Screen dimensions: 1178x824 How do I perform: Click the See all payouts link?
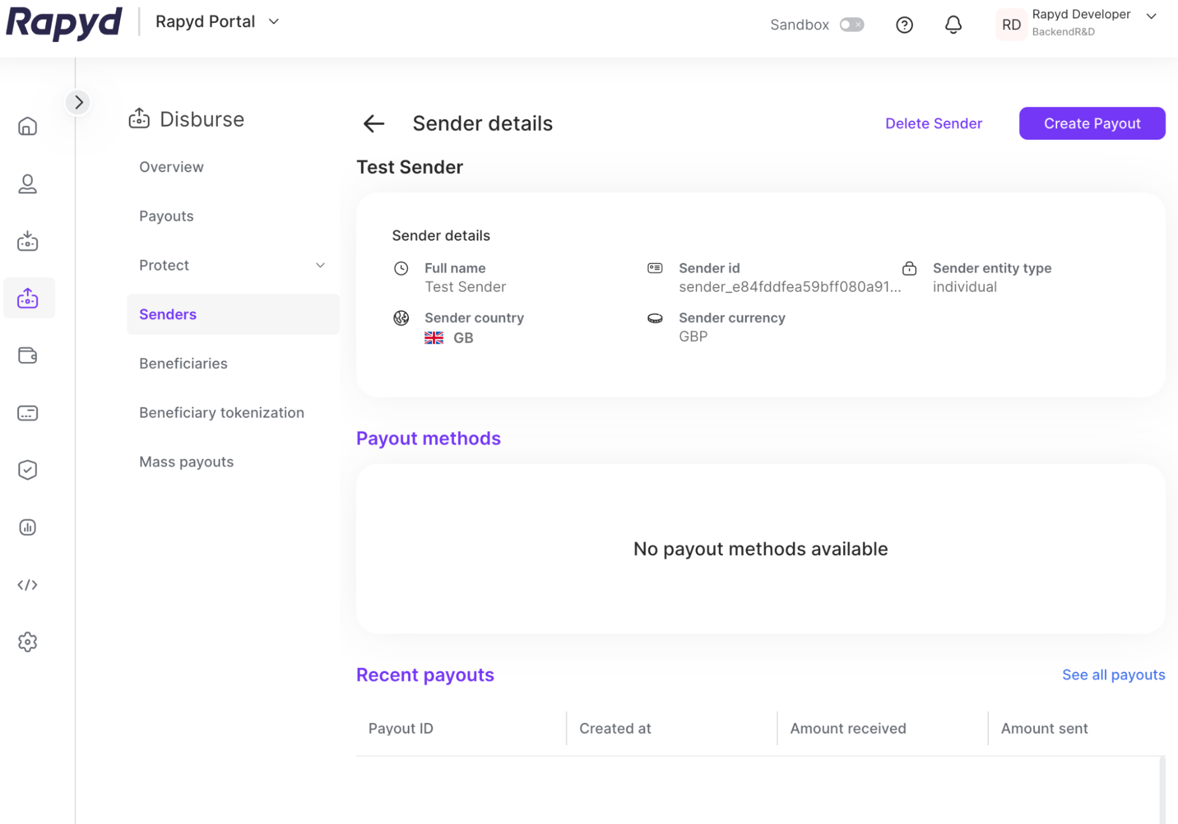(x=1114, y=674)
